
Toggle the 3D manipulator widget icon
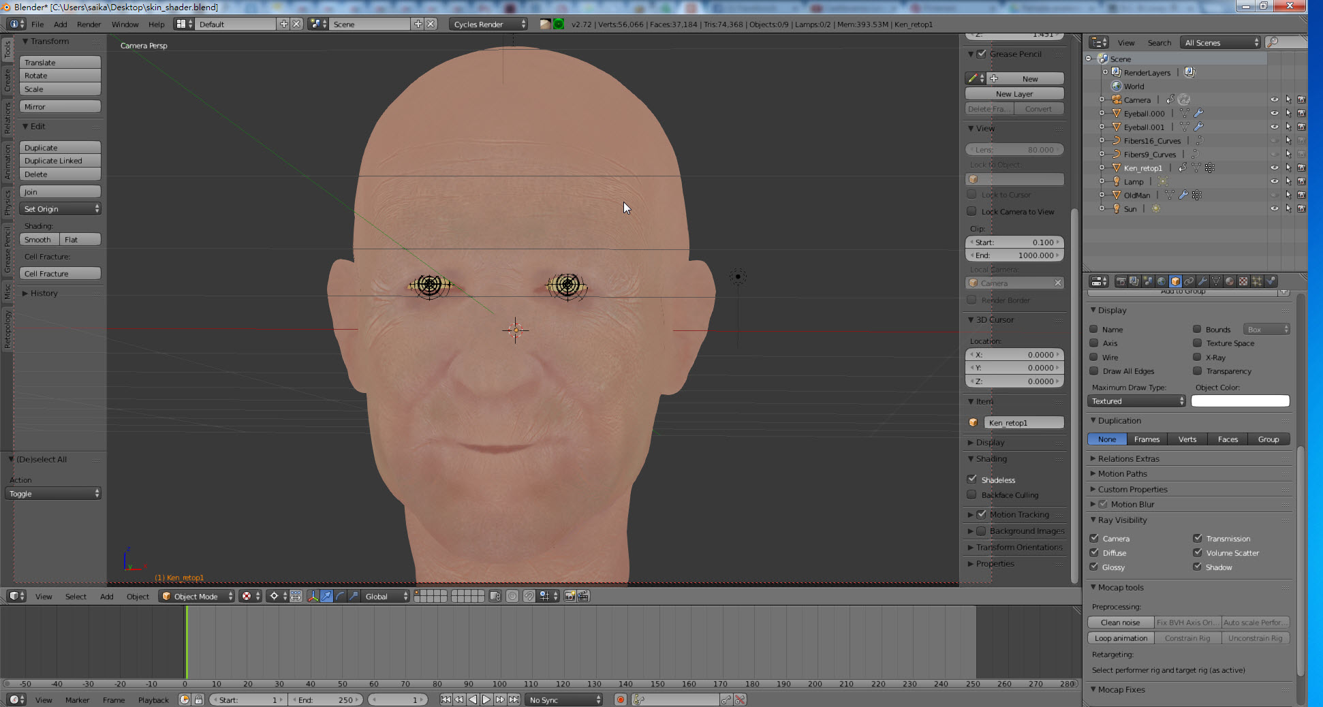point(313,596)
